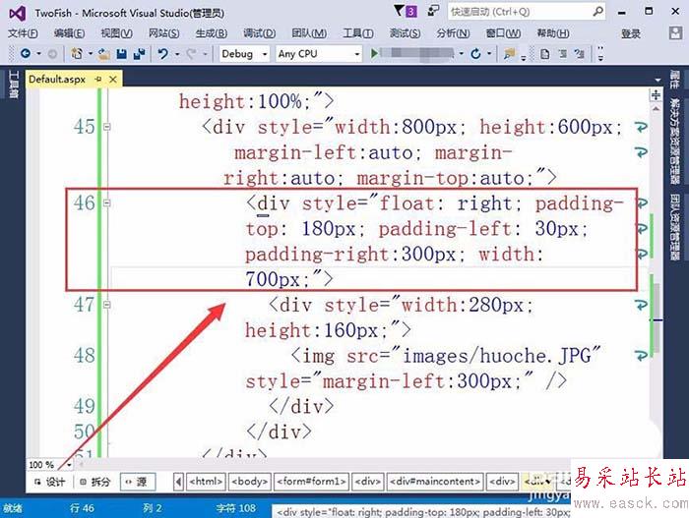Open the 分析(N) menu
The image size is (689, 518).
pyautogui.click(x=453, y=33)
